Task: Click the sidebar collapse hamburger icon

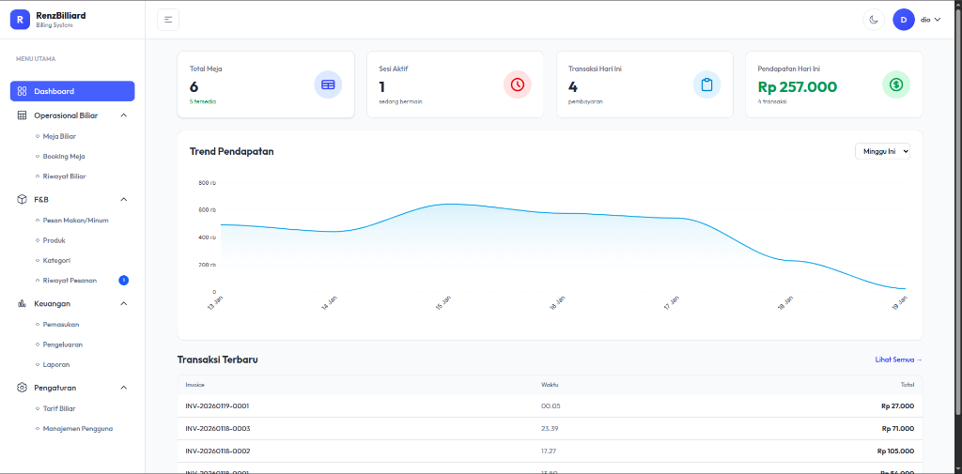Action: pyautogui.click(x=168, y=20)
